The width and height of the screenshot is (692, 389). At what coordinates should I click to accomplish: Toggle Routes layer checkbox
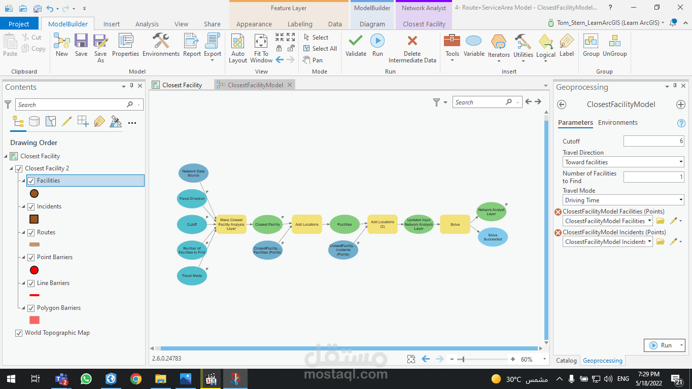31,232
